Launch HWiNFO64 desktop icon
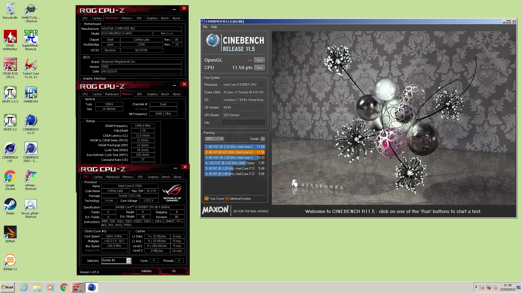 click(31, 94)
